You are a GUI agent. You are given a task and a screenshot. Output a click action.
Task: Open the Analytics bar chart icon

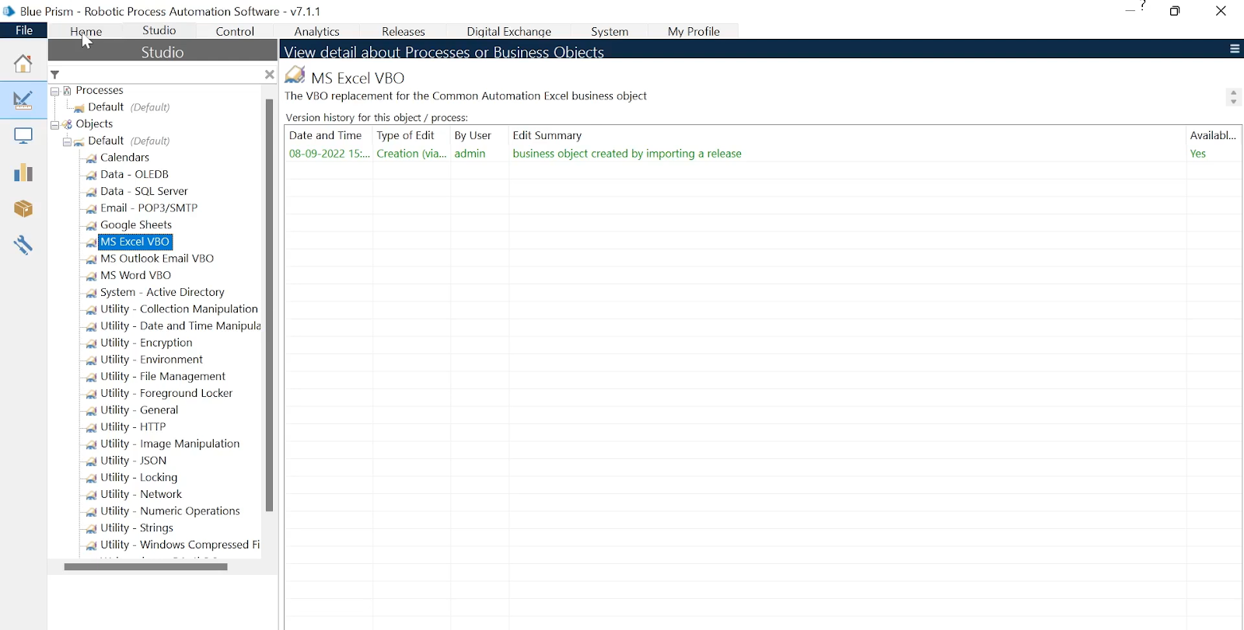click(x=23, y=172)
